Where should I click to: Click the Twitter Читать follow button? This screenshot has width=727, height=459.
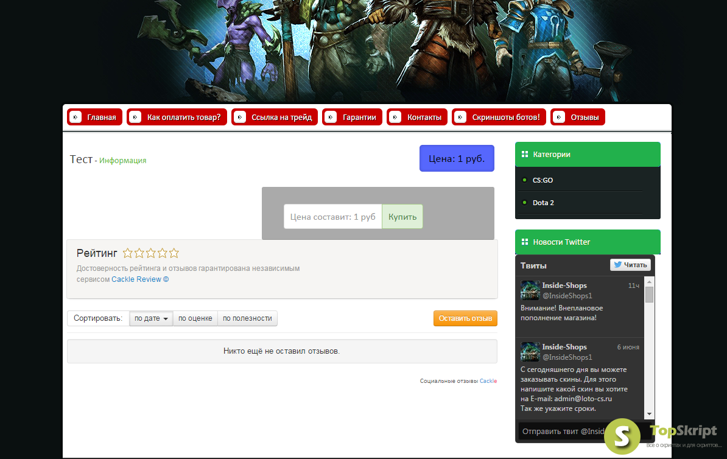point(631,265)
